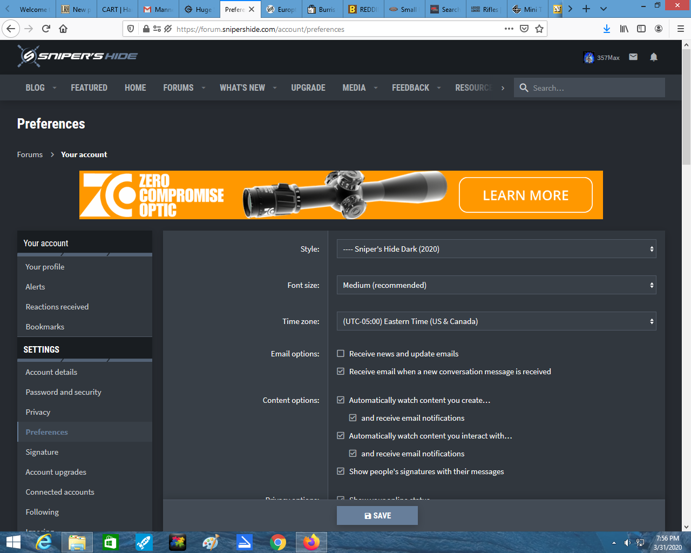Toggle email notifications for interacted content
This screenshot has height=553, width=691.
pos(353,454)
